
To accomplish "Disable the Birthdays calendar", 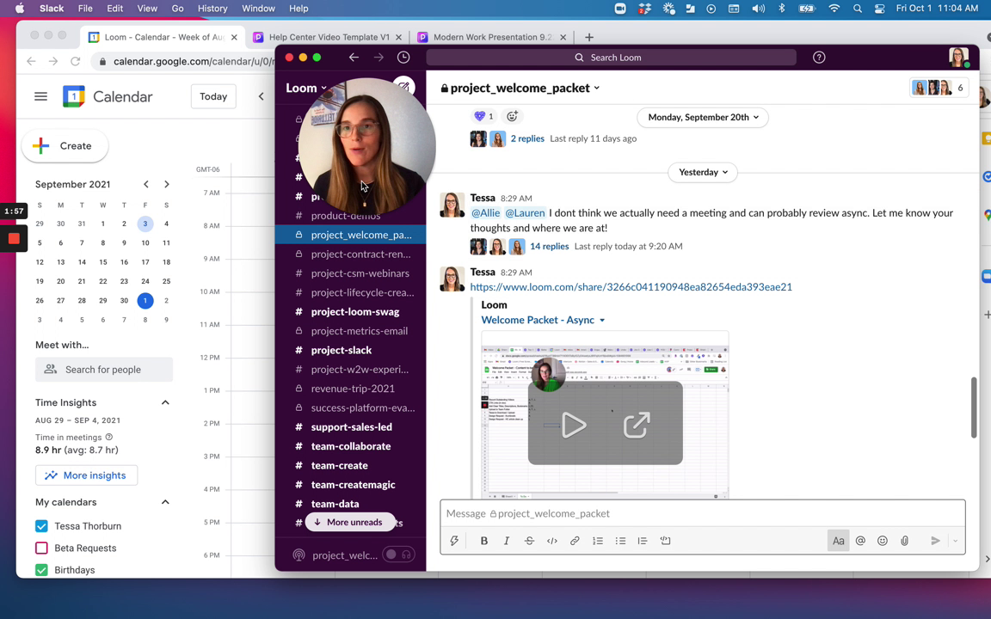I will click(x=41, y=569).
